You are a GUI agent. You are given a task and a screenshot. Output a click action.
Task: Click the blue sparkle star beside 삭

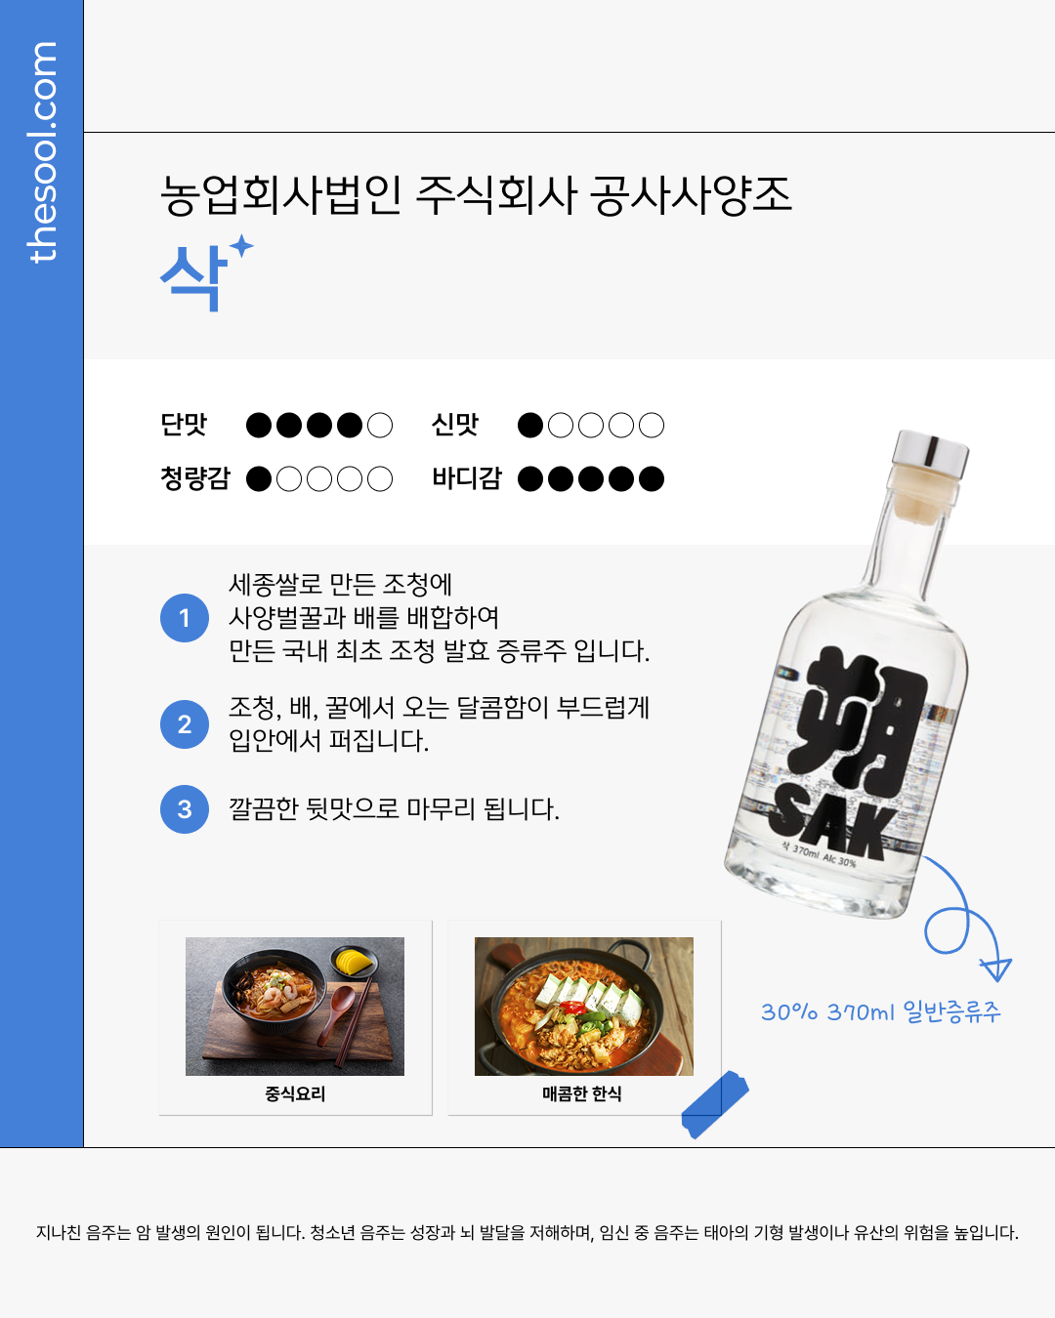[241, 245]
